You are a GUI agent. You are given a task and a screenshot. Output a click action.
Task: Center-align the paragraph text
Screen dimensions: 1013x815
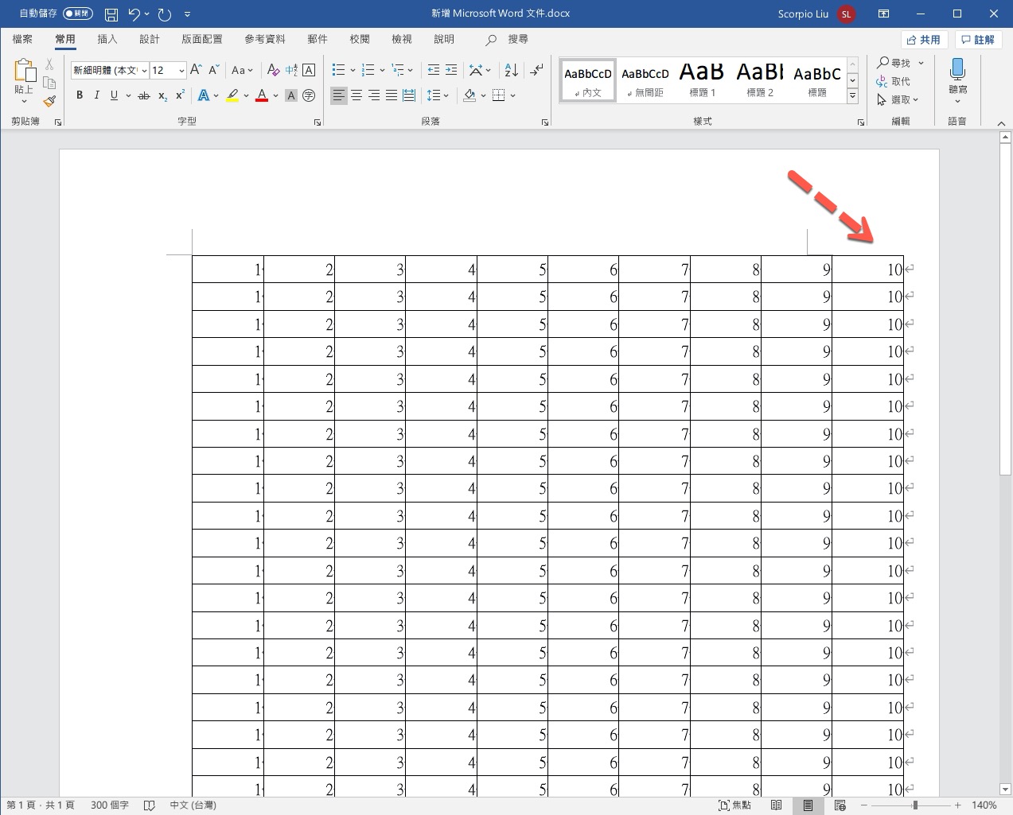(x=356, y=95)
